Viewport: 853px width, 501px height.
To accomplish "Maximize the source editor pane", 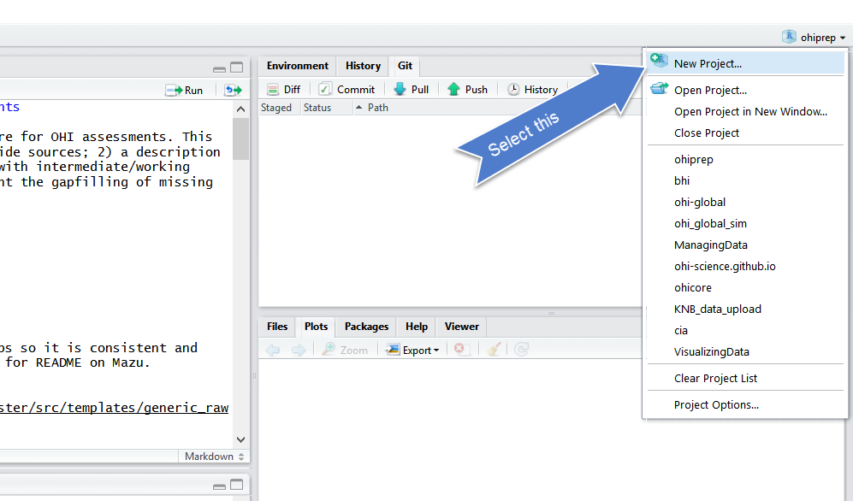I will pyautogui.click(x=237, y=68).
